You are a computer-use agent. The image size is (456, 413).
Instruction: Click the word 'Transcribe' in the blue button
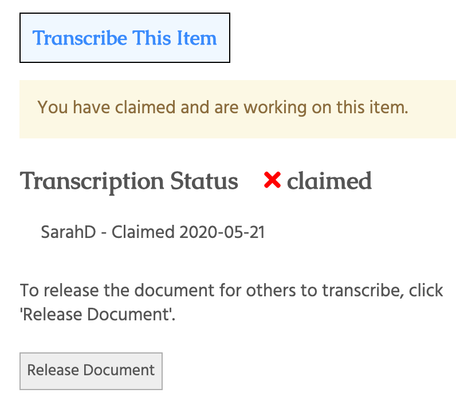click(x=80, y=38)
